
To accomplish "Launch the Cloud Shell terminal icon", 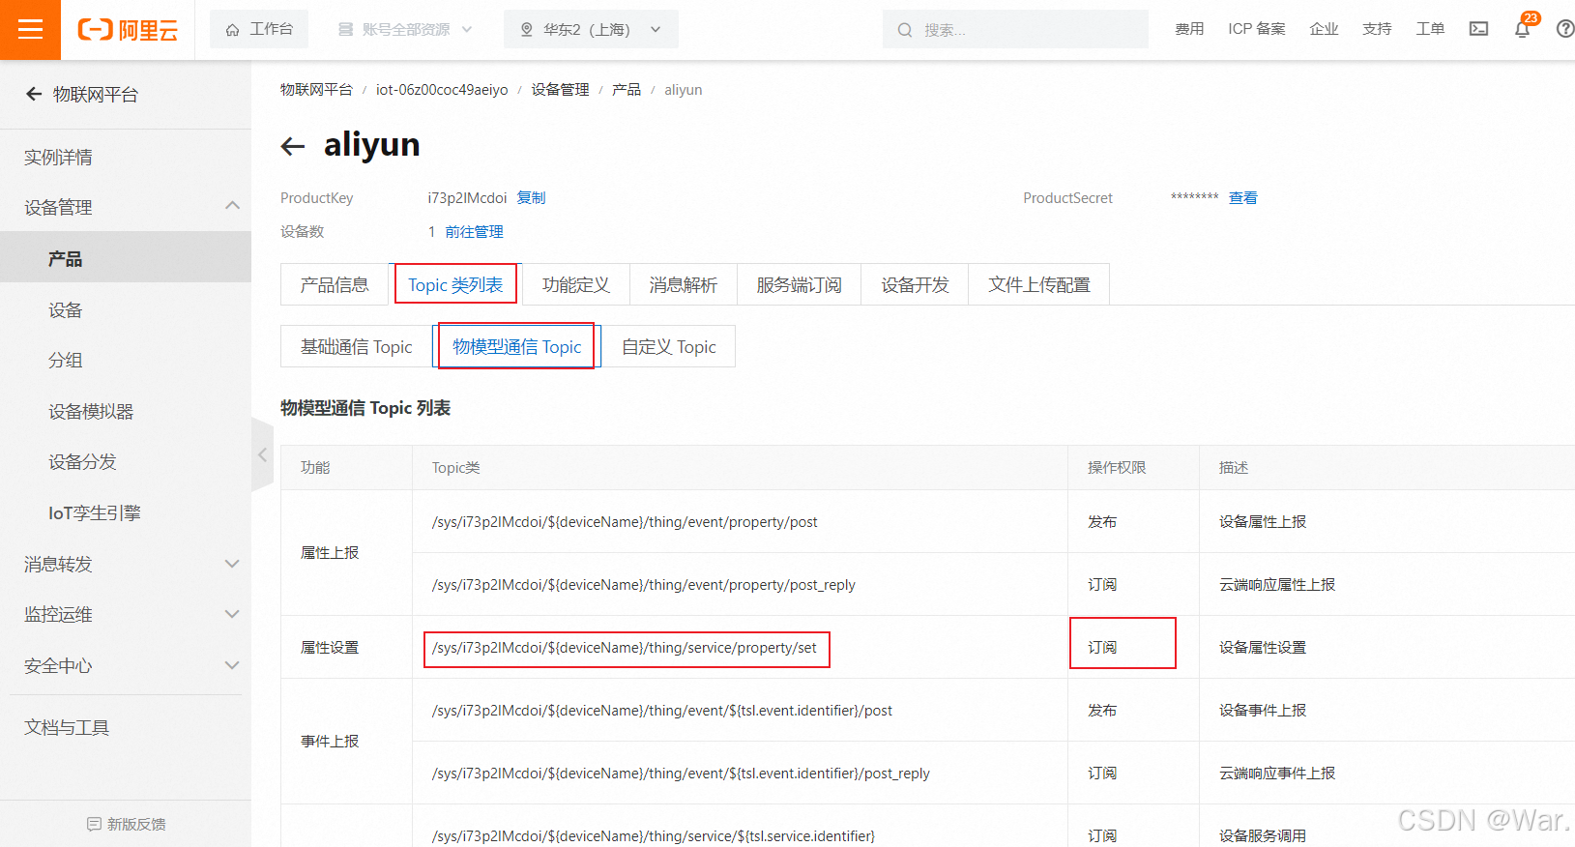I will tap(1479, 29).
